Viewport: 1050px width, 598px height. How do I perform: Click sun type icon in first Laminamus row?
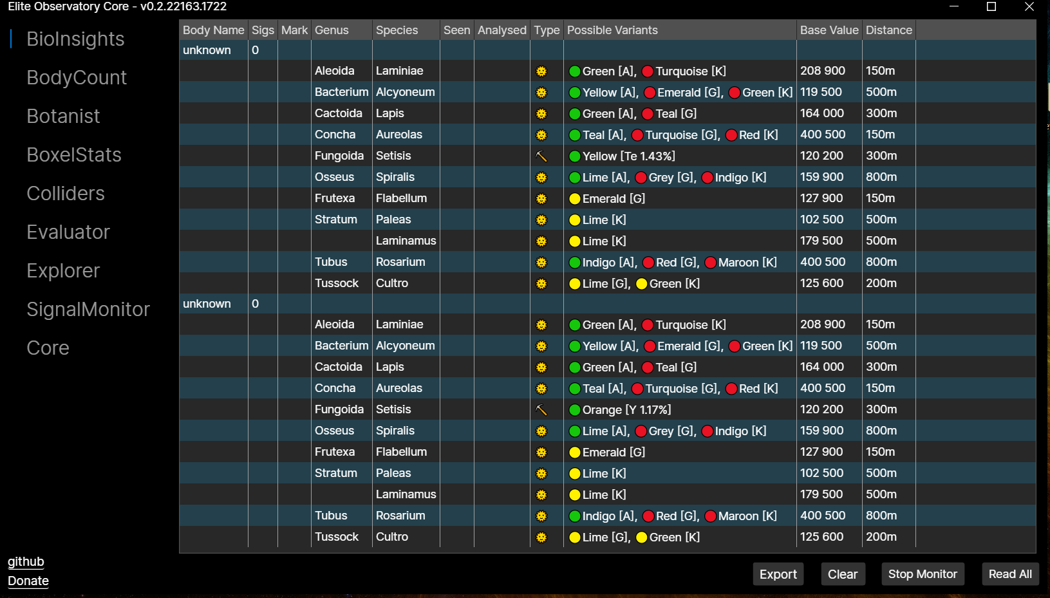click(x=541, y=241)
